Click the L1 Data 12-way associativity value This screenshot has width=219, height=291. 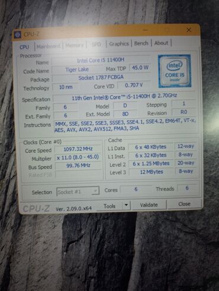point(186,146)
